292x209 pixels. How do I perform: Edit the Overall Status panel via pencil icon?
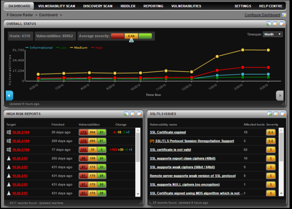pyautogui.click(x=275, y=24)
